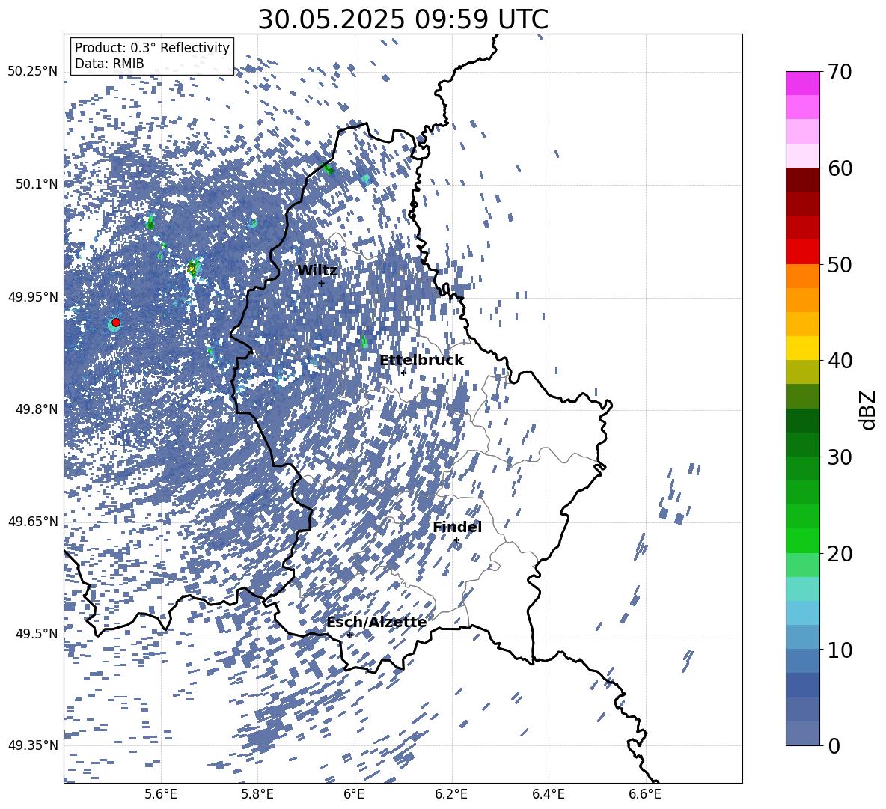
Task: Click the 6.6°E longitude label
Action: [645, 794]
